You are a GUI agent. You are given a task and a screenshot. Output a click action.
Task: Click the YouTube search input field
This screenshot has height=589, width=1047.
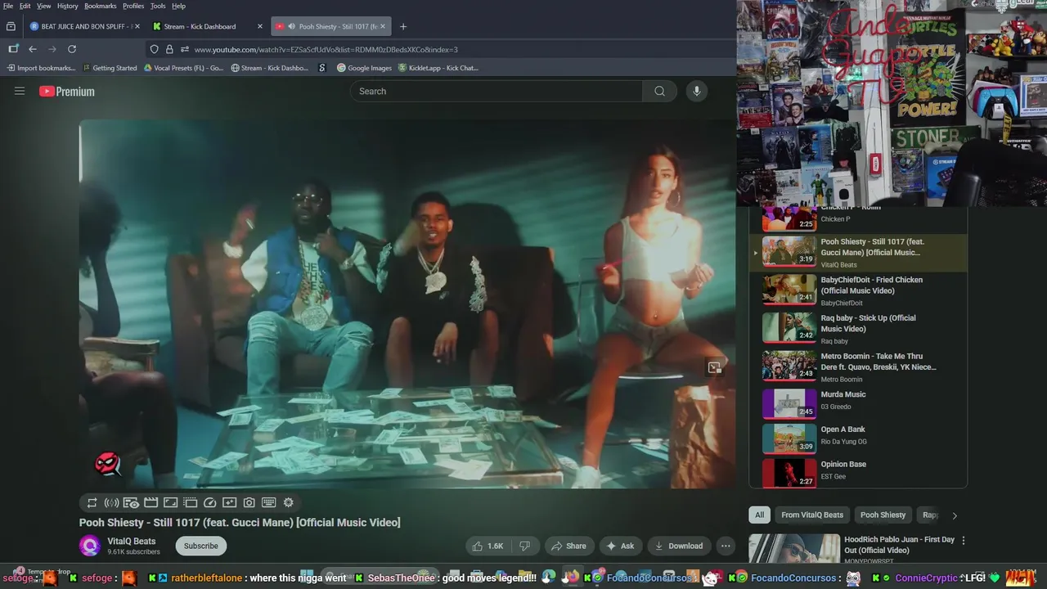pyautogui.click(x=497, y=91)
